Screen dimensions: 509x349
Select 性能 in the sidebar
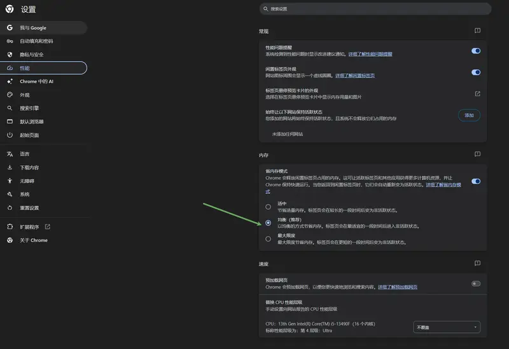(43, 68)
